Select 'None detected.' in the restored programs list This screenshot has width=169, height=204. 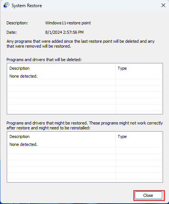coord(23,144)
